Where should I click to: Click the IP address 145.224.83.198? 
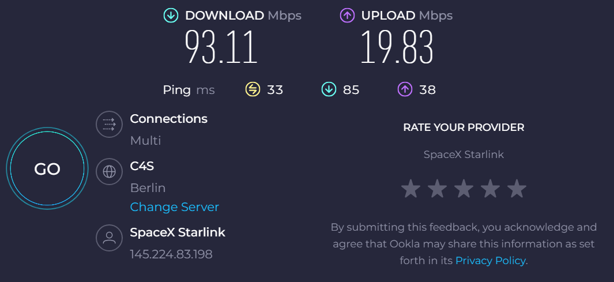tap(171, 254)
